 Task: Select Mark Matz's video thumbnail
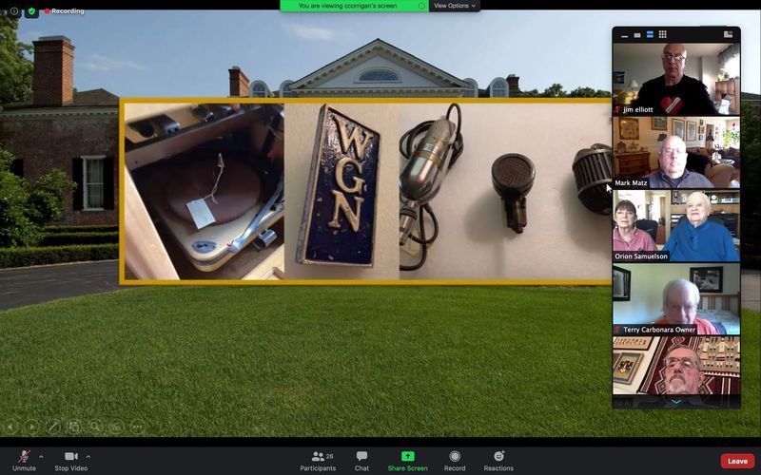click(676, 152)
